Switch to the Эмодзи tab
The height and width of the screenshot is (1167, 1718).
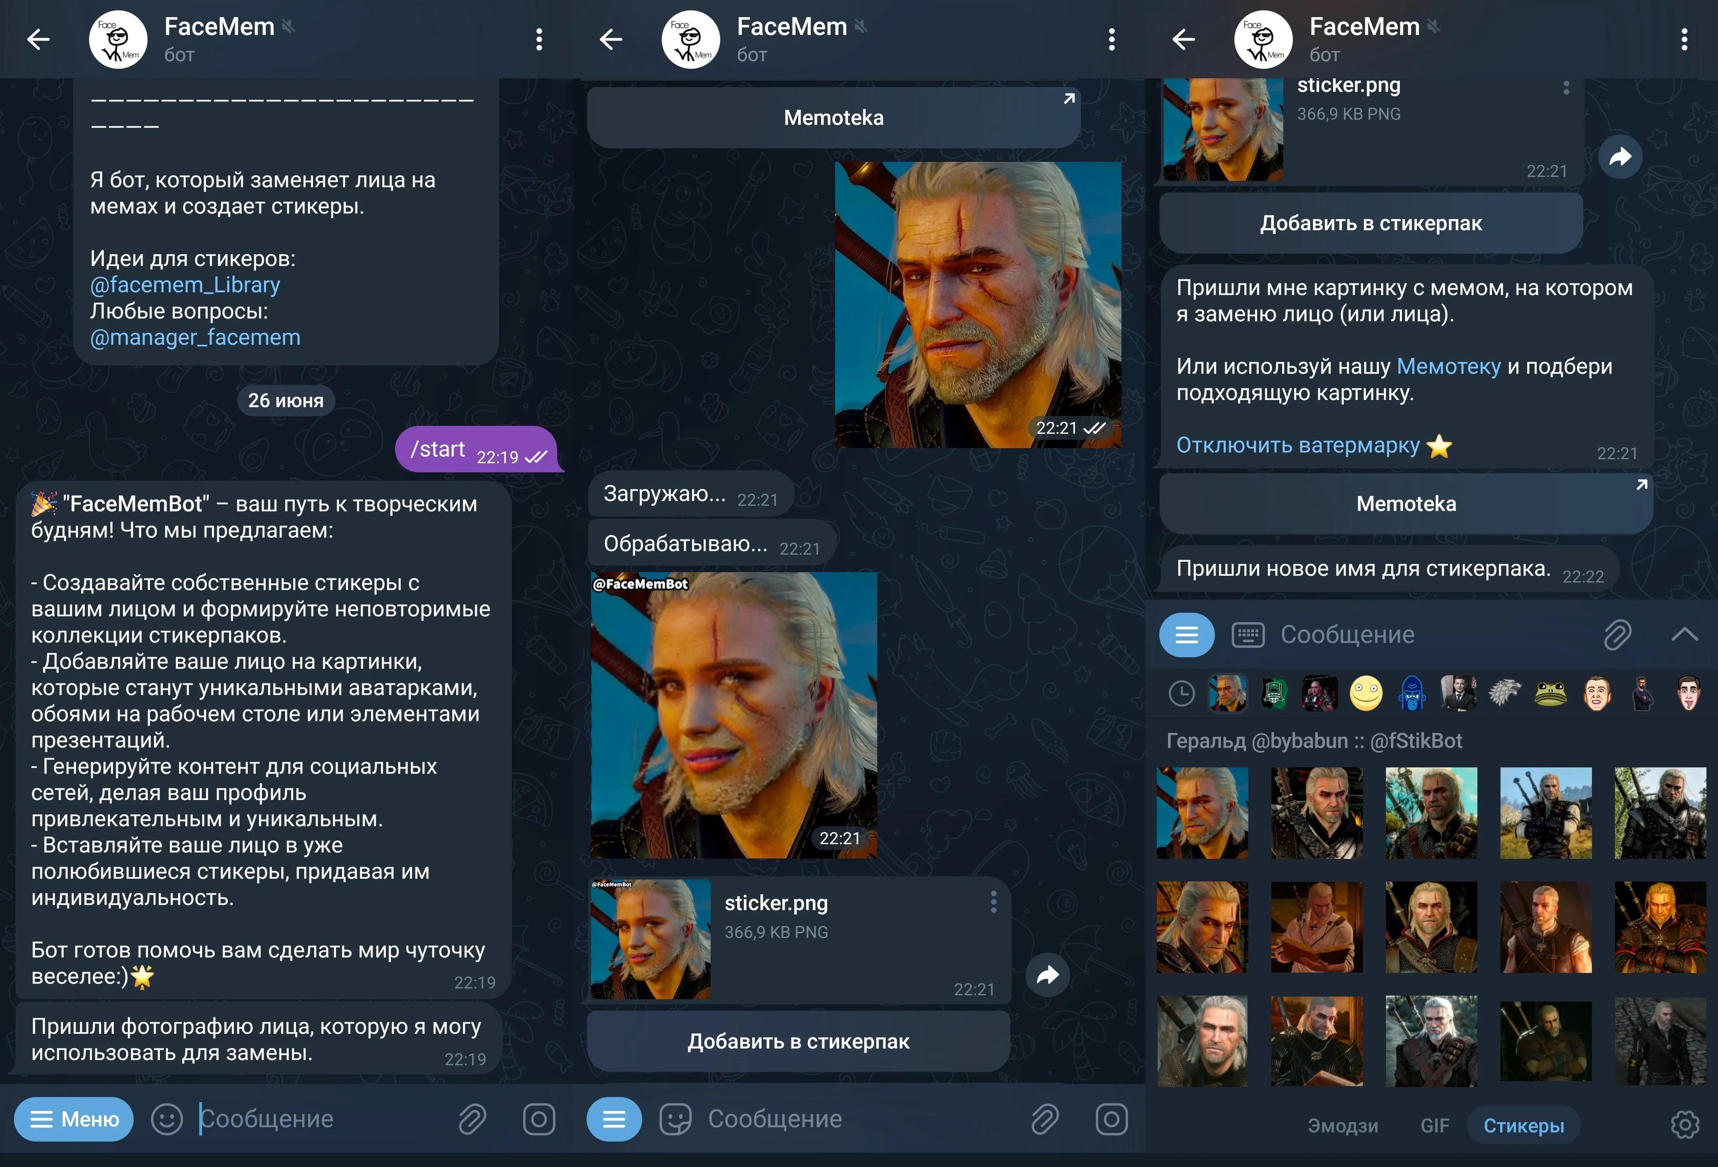click(x=1343, y=1126)
